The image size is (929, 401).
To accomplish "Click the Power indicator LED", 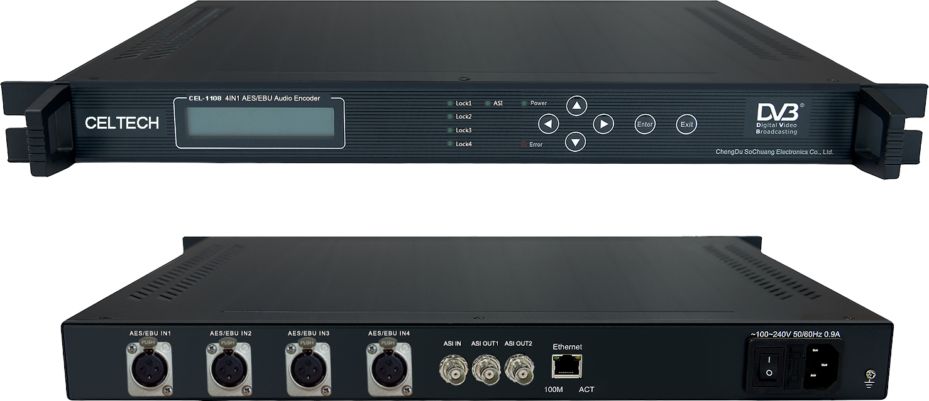I will (524, 103).
